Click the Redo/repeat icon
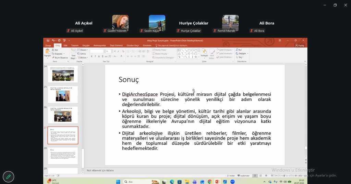 (x=59, y=40)
